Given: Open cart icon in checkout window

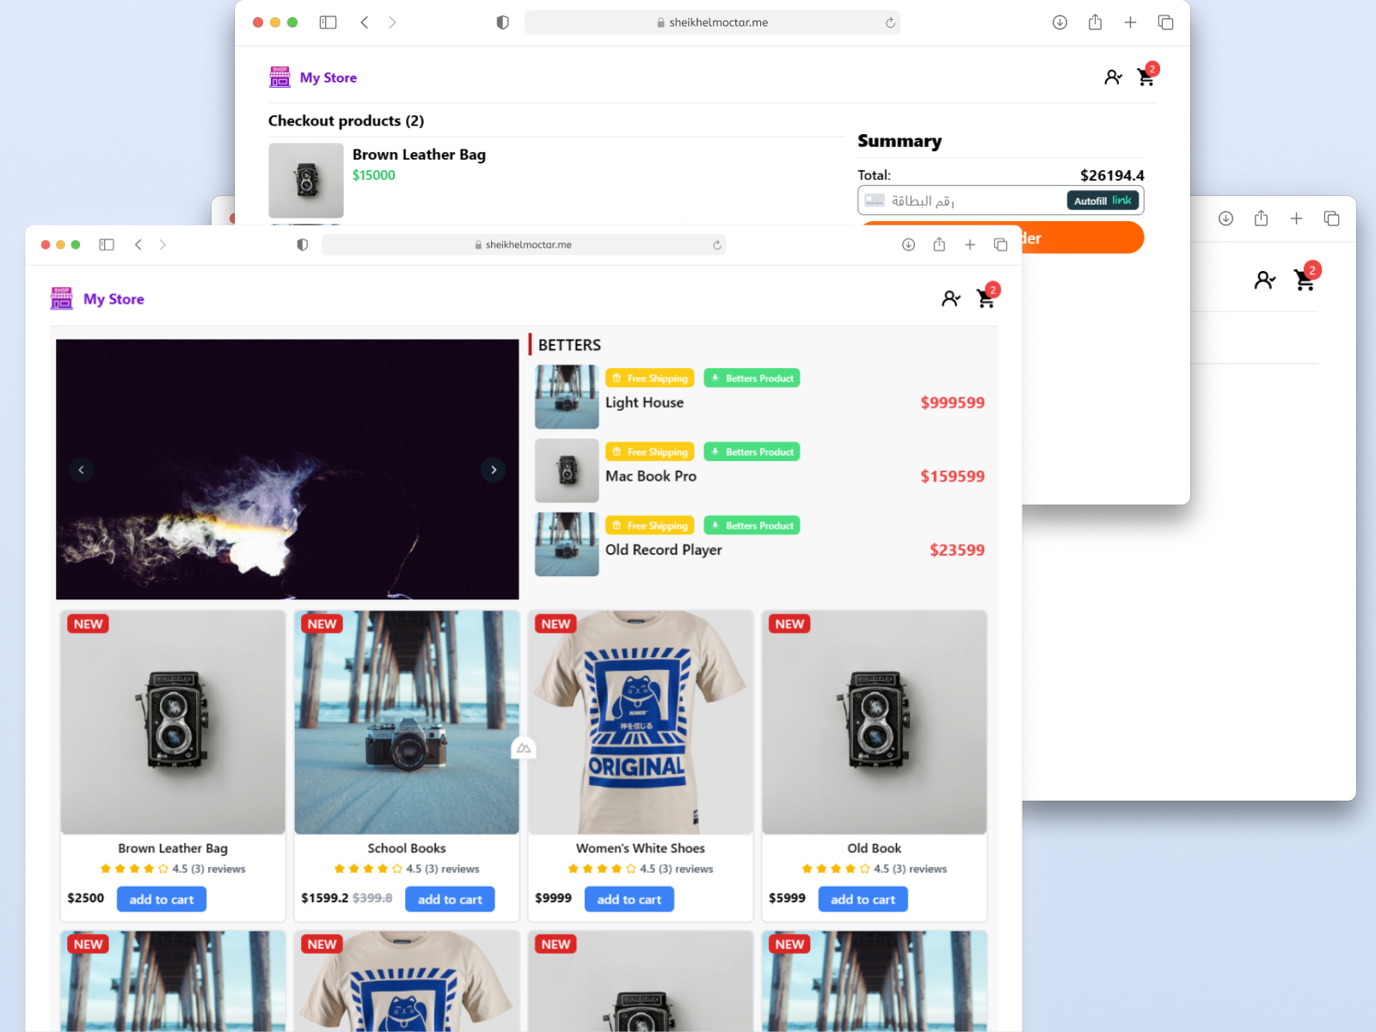Looking at the screenshot, I should pos(1146,77).
